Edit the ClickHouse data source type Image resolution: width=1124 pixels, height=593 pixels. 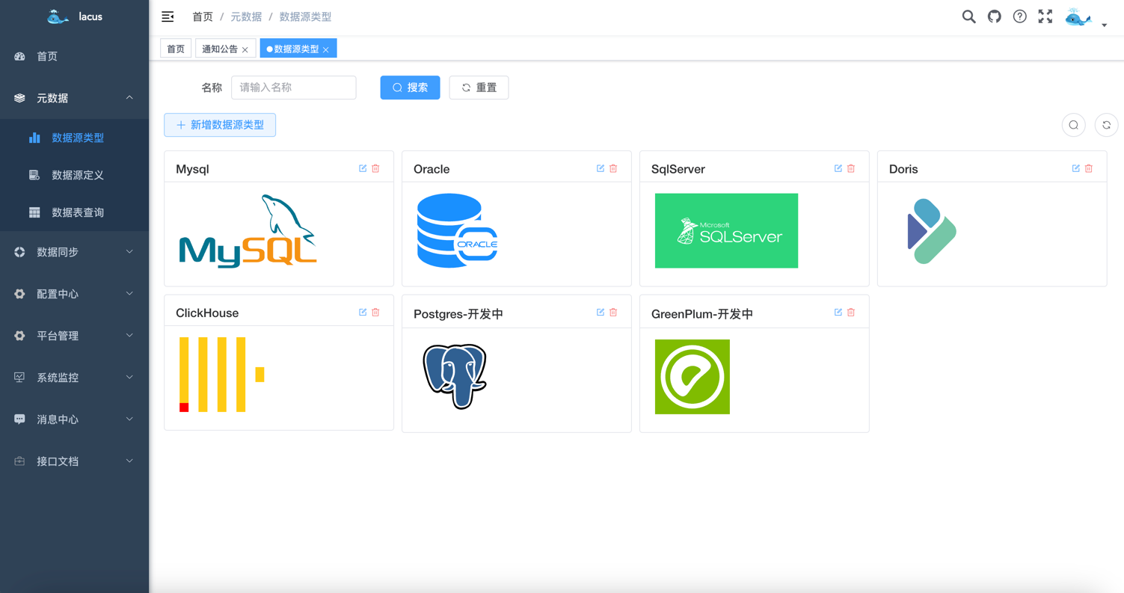coord(363,312)
